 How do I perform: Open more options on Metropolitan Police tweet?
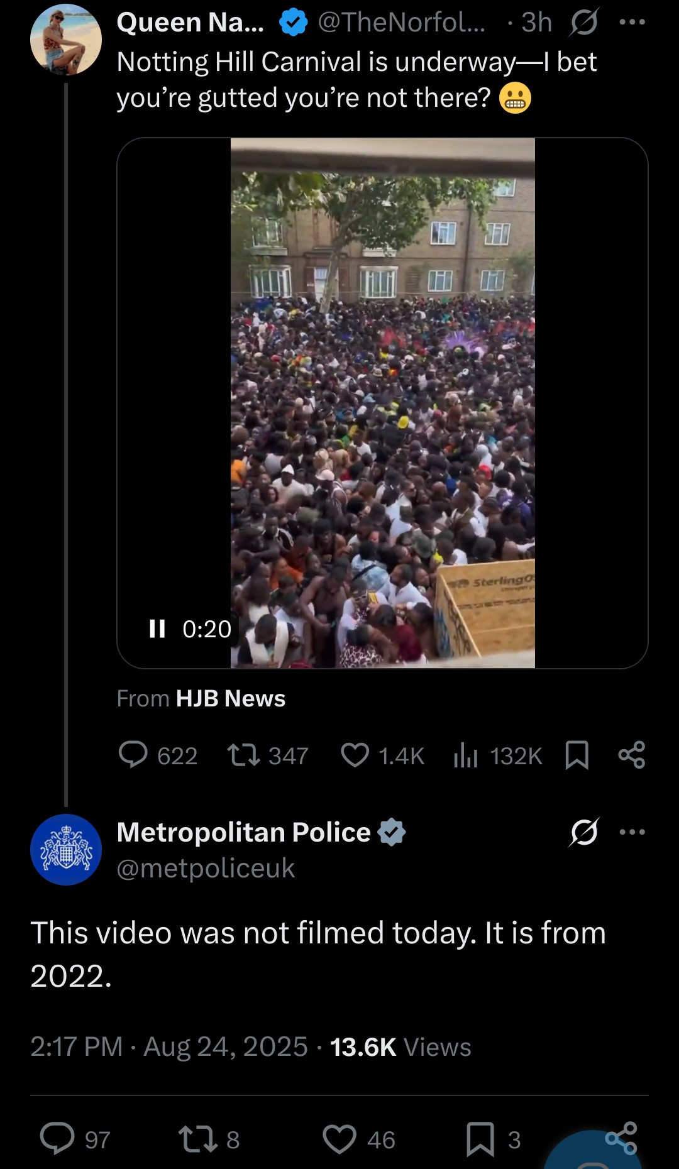click(x=632, y=832)
